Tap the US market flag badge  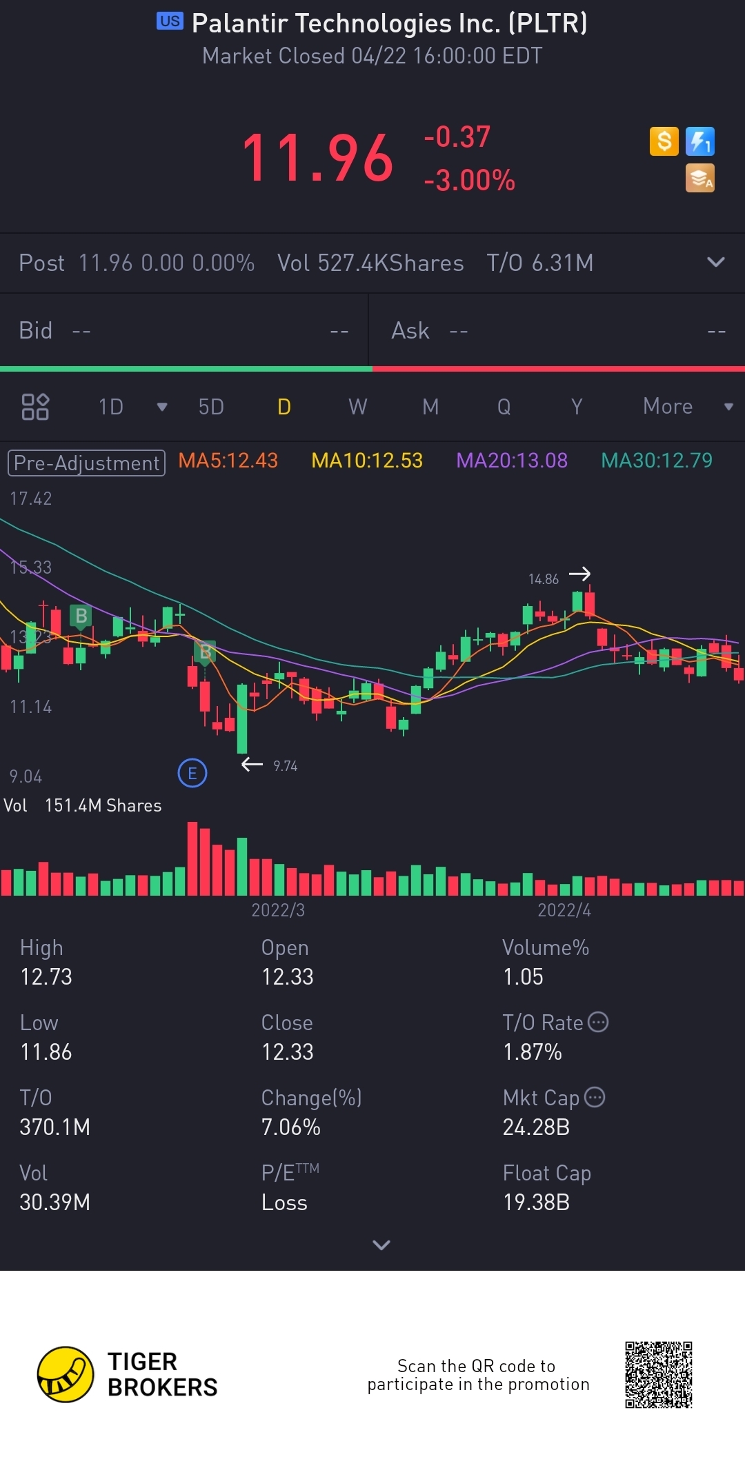click(x=170, y=21)
